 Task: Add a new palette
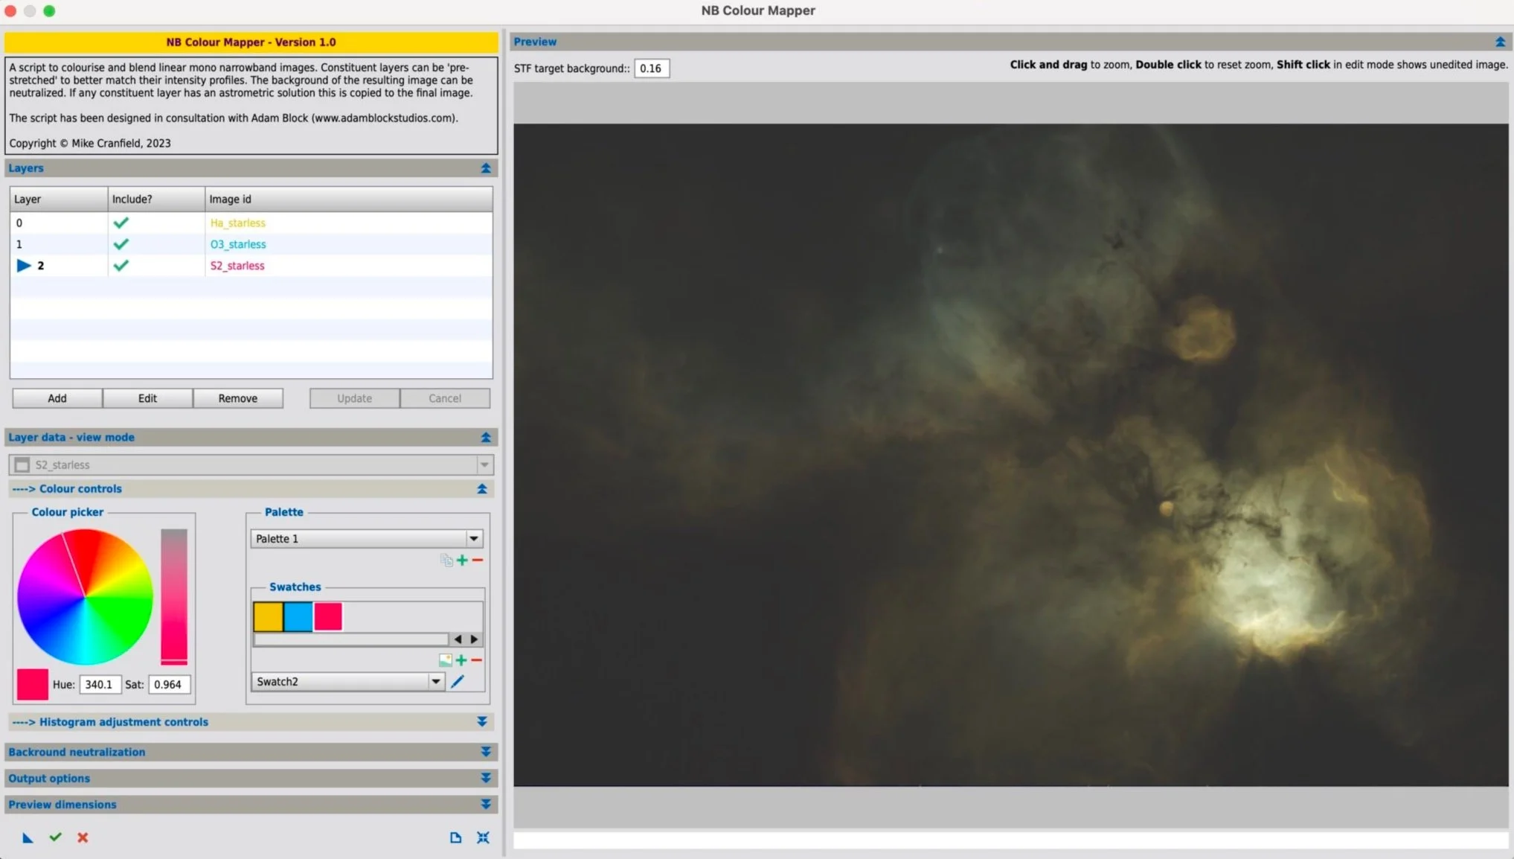pyautogui.click(x=462, y=561)
